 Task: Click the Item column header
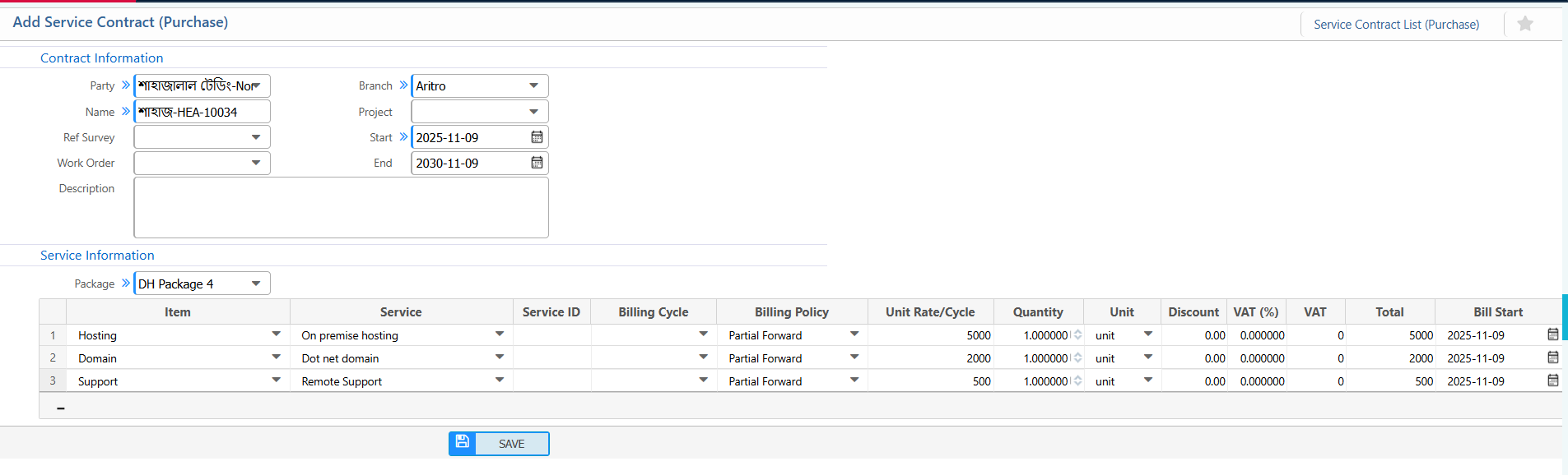(x=178, y=312)
